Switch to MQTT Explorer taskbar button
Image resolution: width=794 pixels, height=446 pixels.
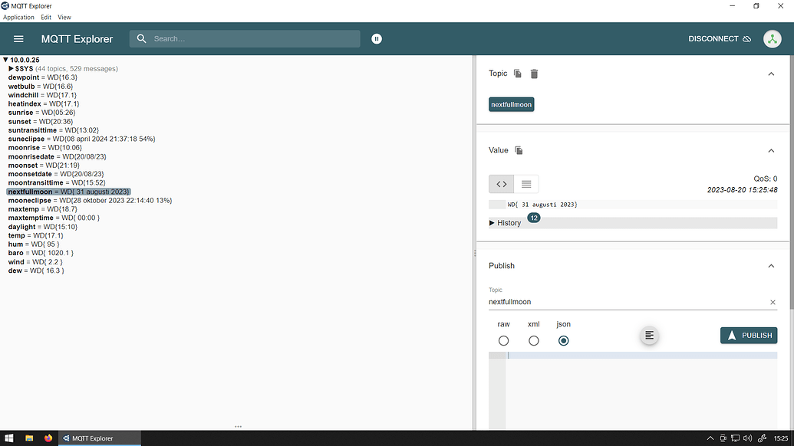pyautogui.click(x=99, y=438)
